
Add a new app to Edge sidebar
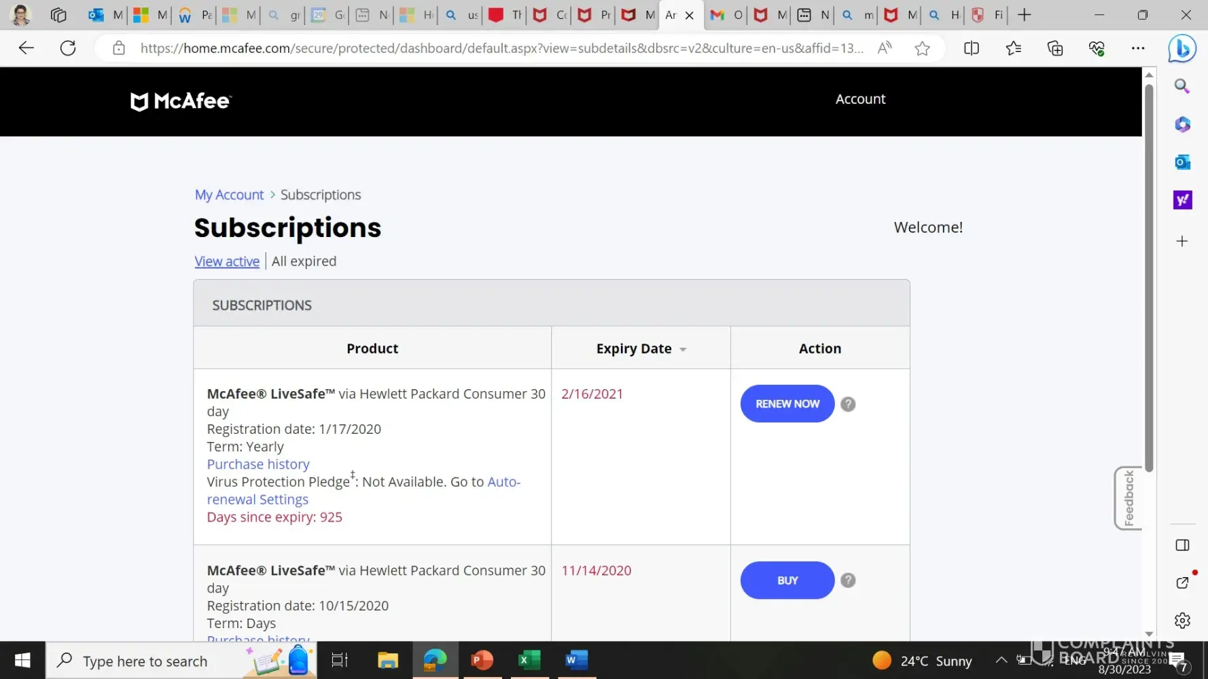click(x=1182, y=241)
